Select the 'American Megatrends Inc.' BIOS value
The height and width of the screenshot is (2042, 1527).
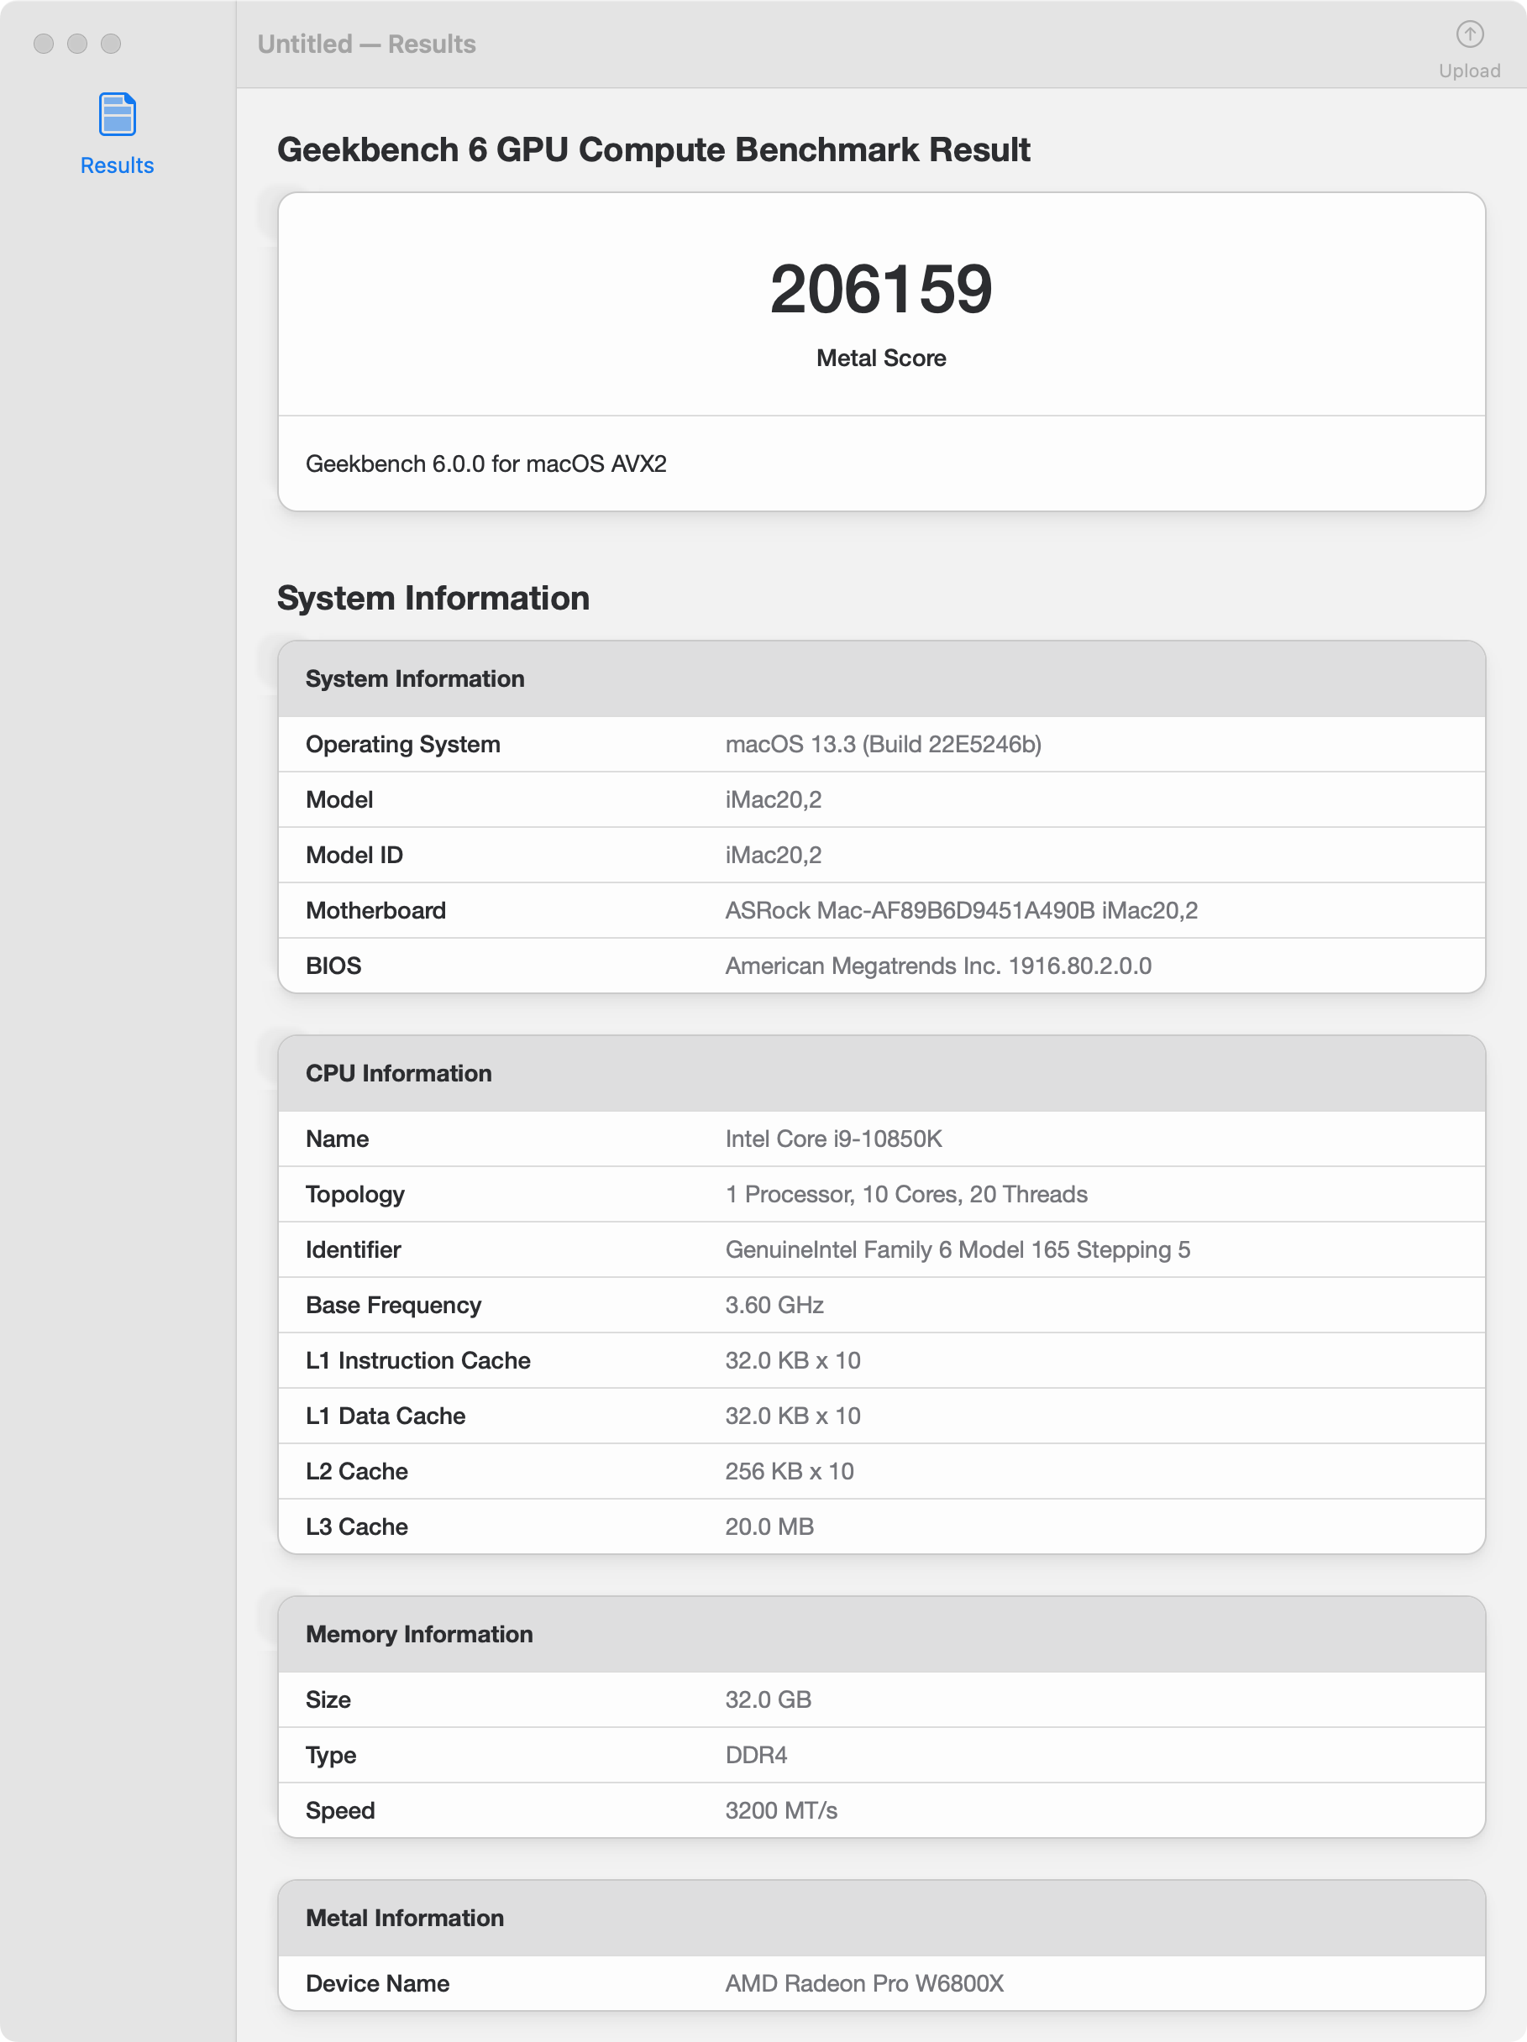click(938, 966)
